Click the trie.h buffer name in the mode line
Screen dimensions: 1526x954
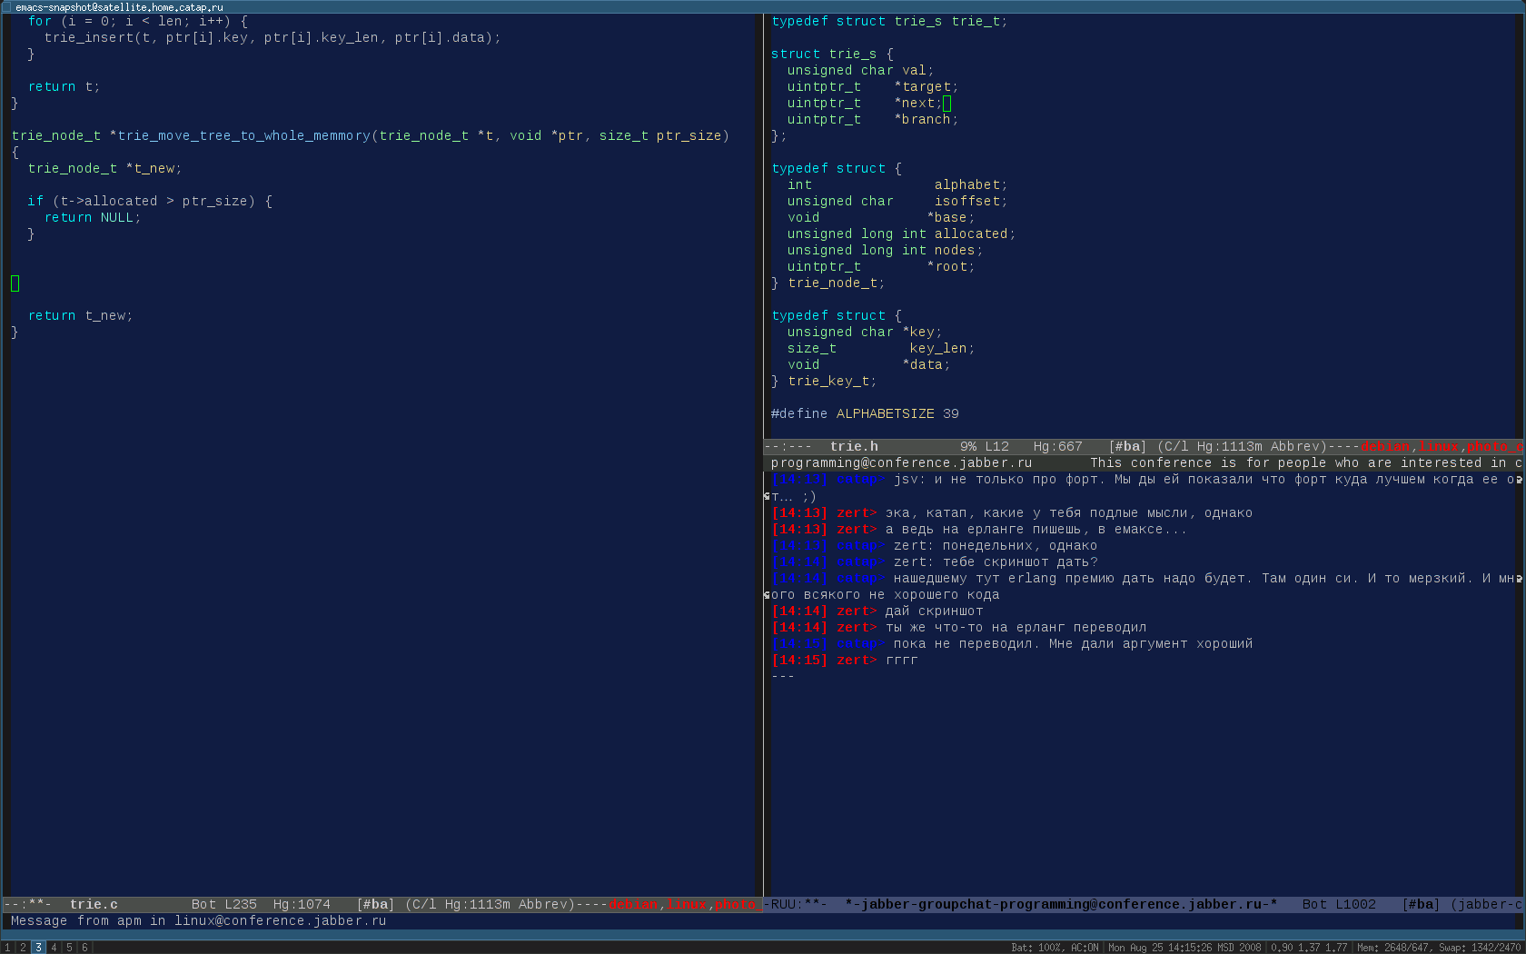click(854, 446)
